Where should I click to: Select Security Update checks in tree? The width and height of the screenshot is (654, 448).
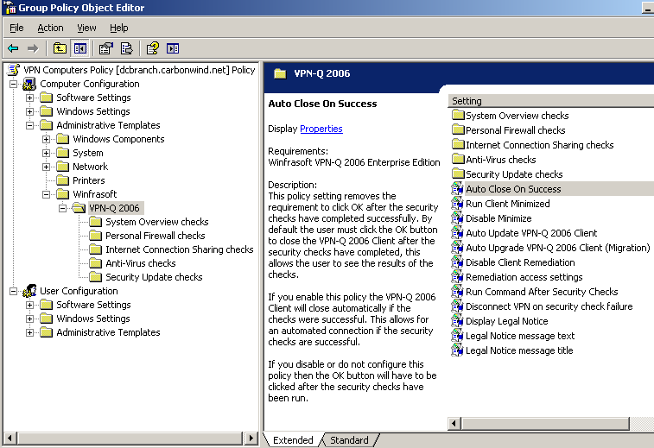click(154, 277)
